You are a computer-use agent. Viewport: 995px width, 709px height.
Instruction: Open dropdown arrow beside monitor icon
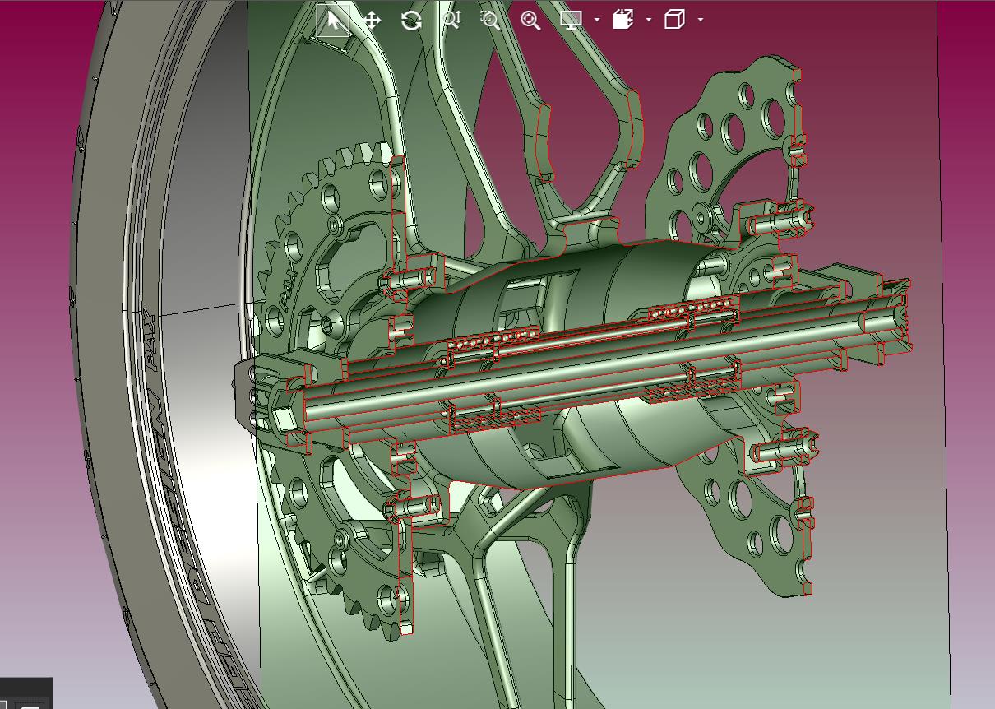tap(597, 20)
